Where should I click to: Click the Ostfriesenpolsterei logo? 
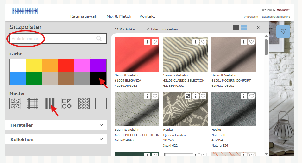coord(25,11)
